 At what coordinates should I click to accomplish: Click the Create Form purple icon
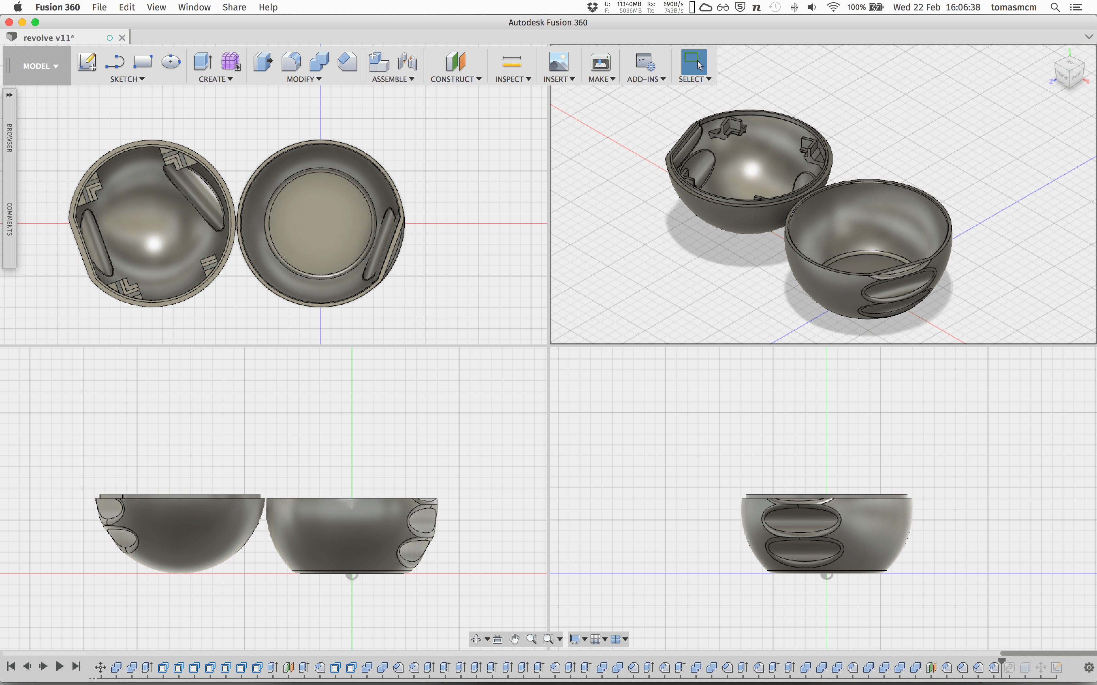tap(230, 62)
